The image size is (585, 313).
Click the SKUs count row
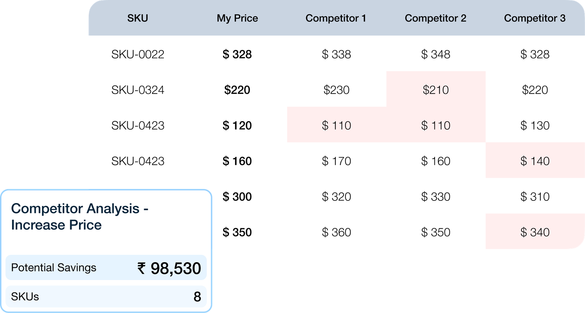106,297
